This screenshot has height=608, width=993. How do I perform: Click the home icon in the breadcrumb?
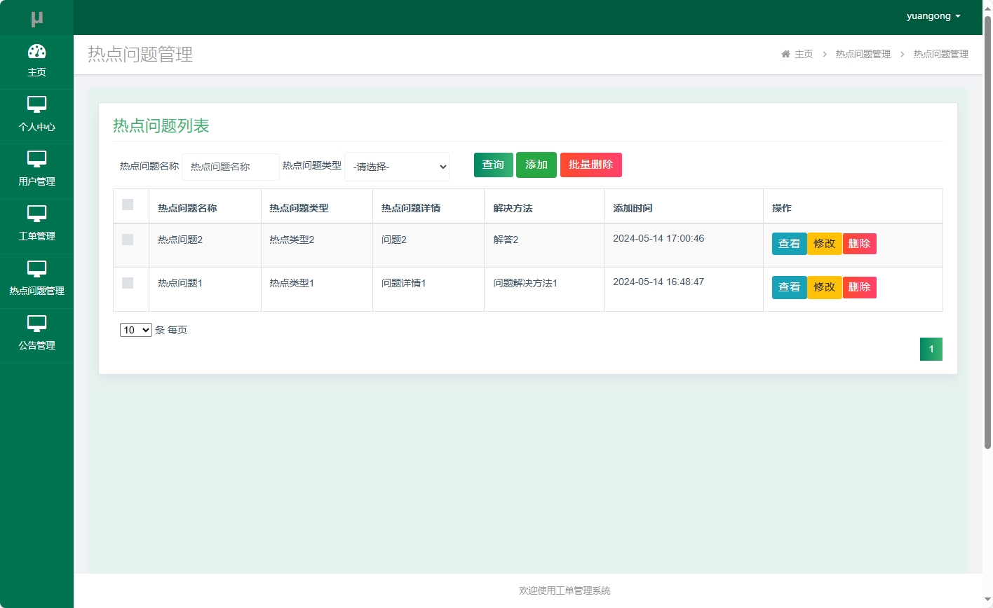[x=785, y=54]
